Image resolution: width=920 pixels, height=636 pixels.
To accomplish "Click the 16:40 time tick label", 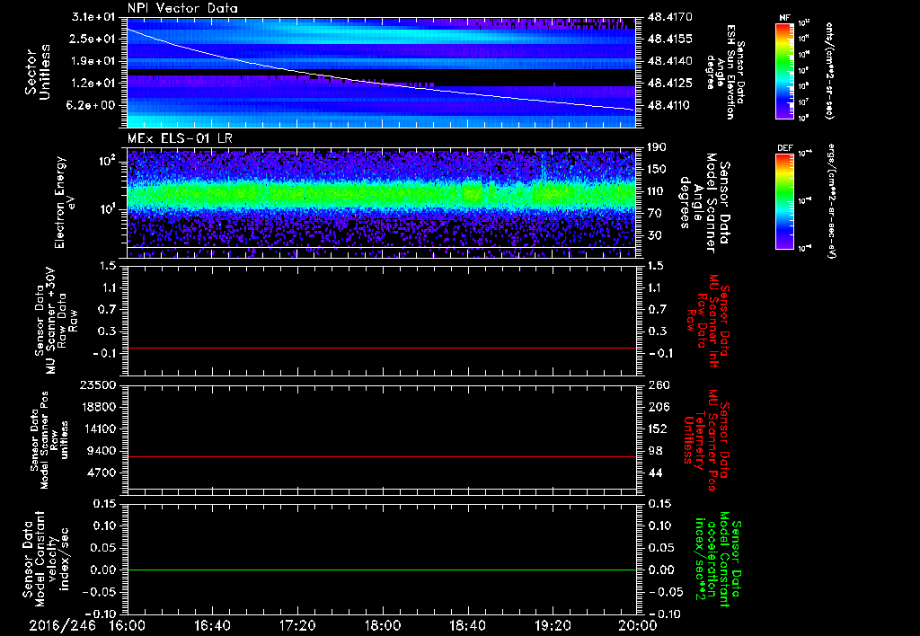I will pos(212,625).
